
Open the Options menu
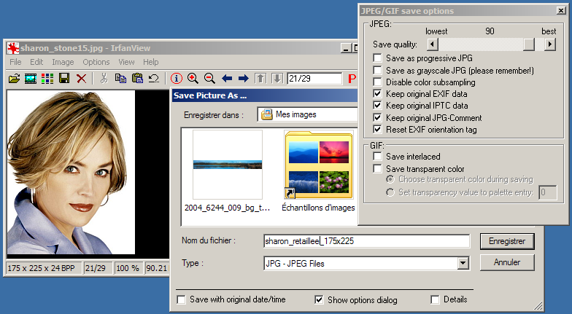coord(96,62)
